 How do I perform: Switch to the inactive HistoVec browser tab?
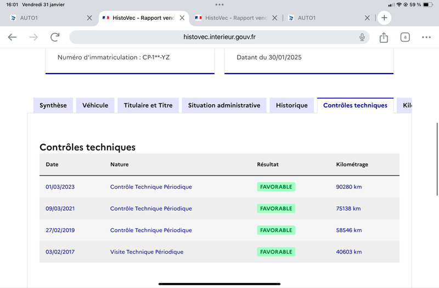231,18
